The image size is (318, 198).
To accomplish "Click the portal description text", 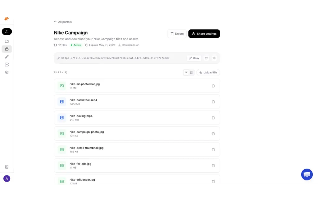I will click(x=96, y=39).
